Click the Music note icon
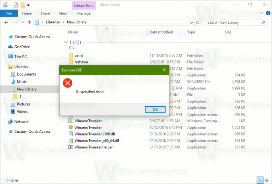Image resolution: width=272 pixels, height=184 pixels. [13, 82]
